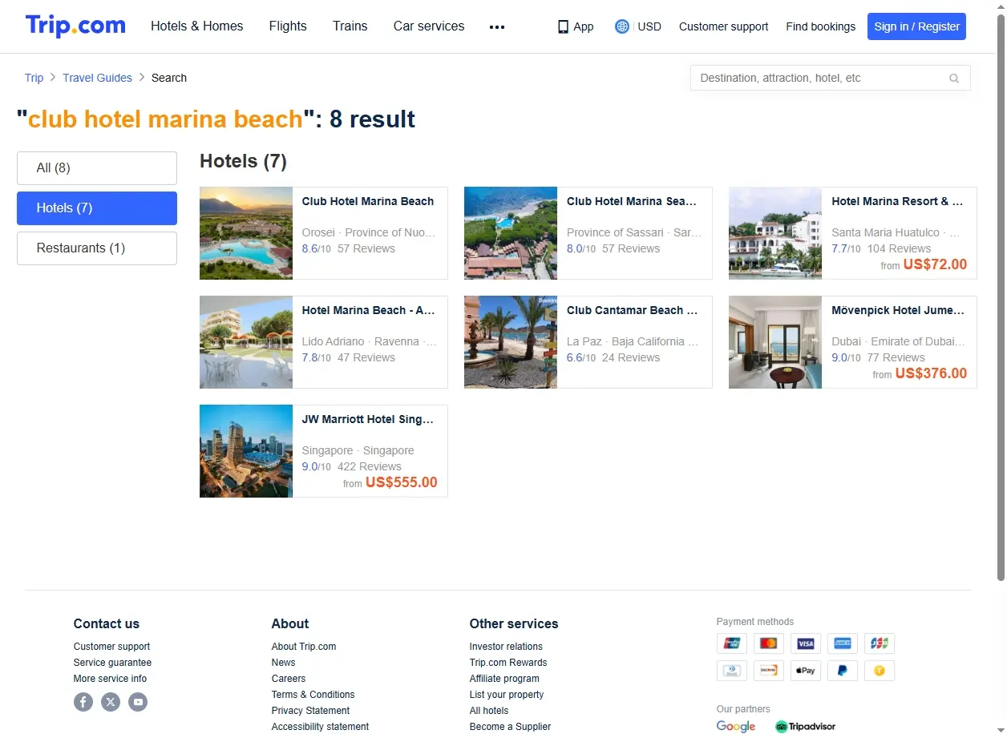Open List your property footer link
Image resolution: width=1007 pixels, height=738 pixels.
(507, 695)
